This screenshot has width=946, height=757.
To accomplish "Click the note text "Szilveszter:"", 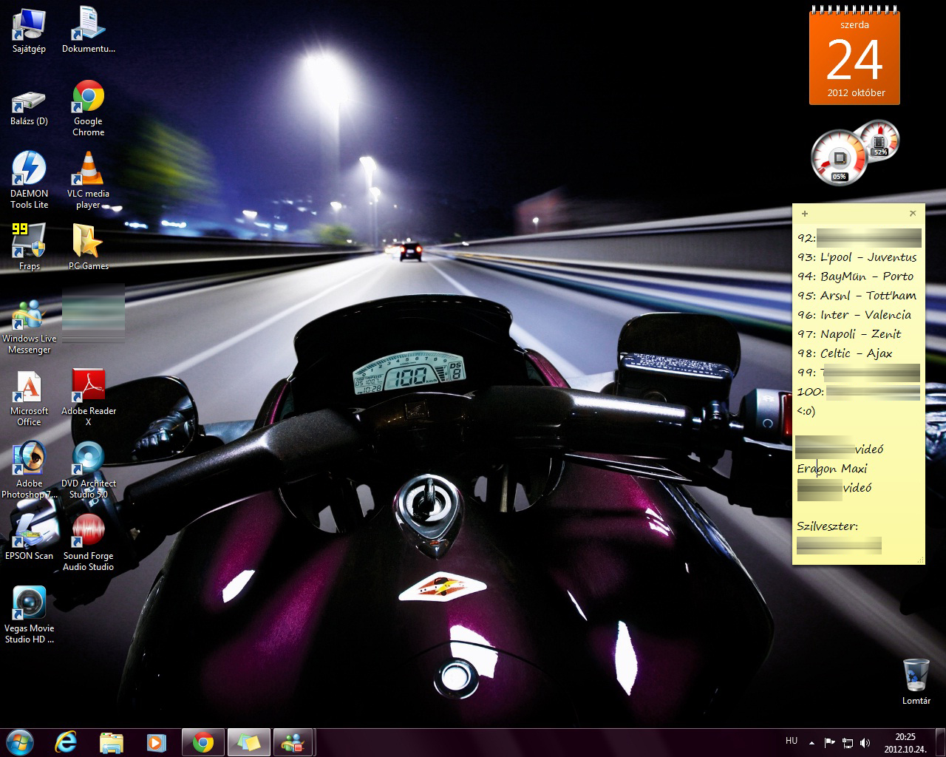I will tap(827, 526).
